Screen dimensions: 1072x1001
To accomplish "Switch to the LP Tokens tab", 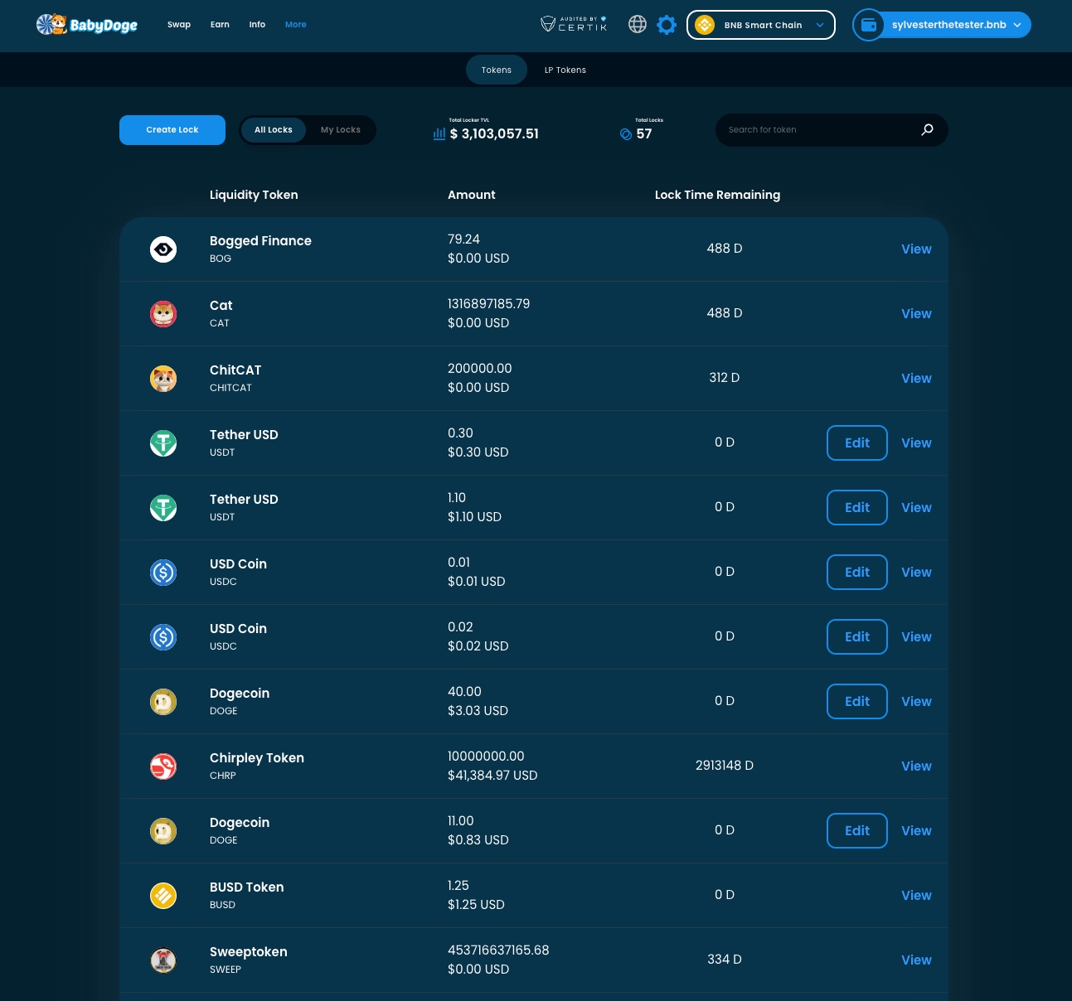I will pos(565,70).
